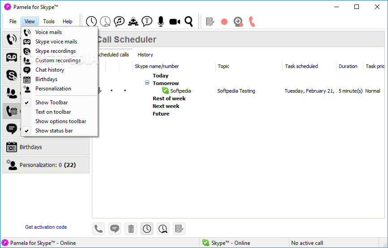Sort by the Topic column header

click(249, 66)
